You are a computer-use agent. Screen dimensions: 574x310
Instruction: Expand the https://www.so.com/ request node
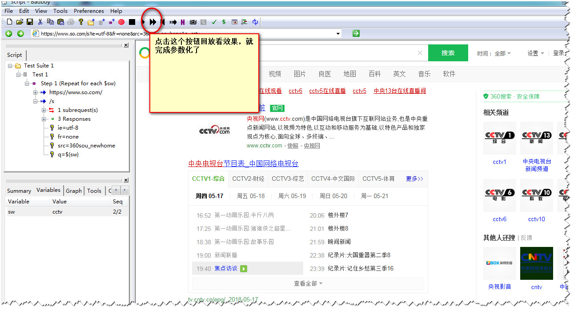click(x=36, y=92)
